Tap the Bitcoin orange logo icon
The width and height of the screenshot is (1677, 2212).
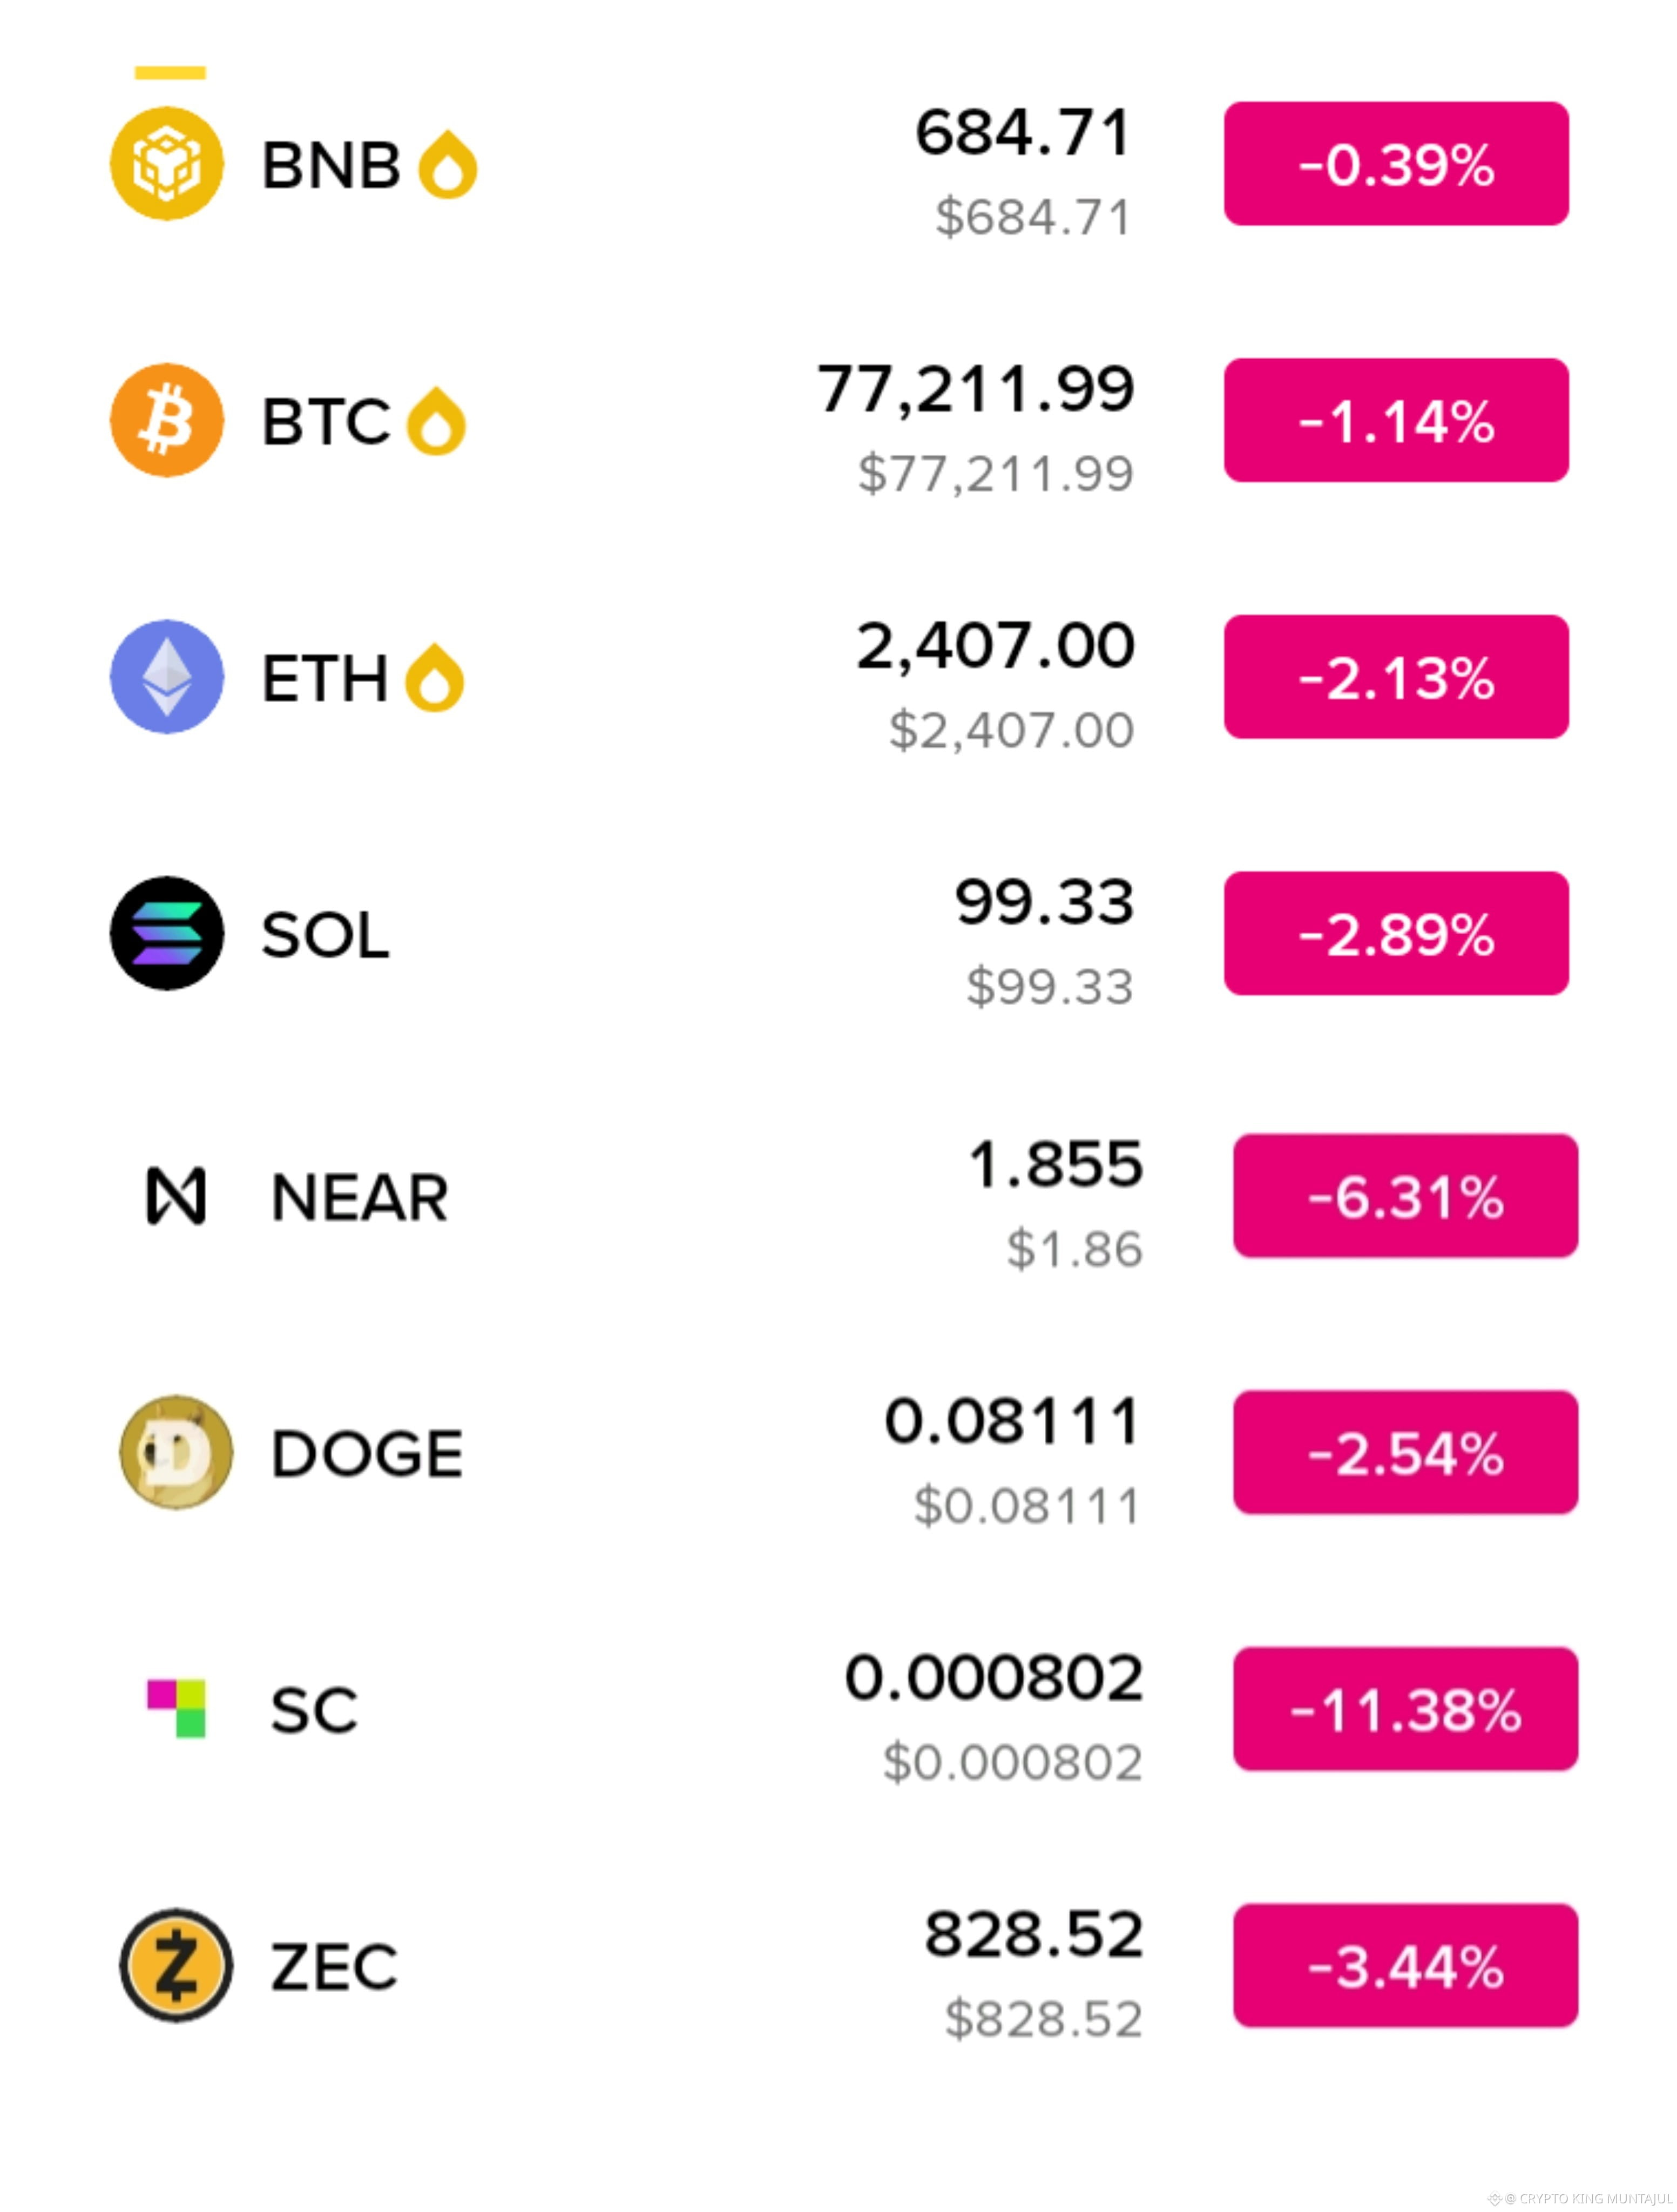pos(167,420)
